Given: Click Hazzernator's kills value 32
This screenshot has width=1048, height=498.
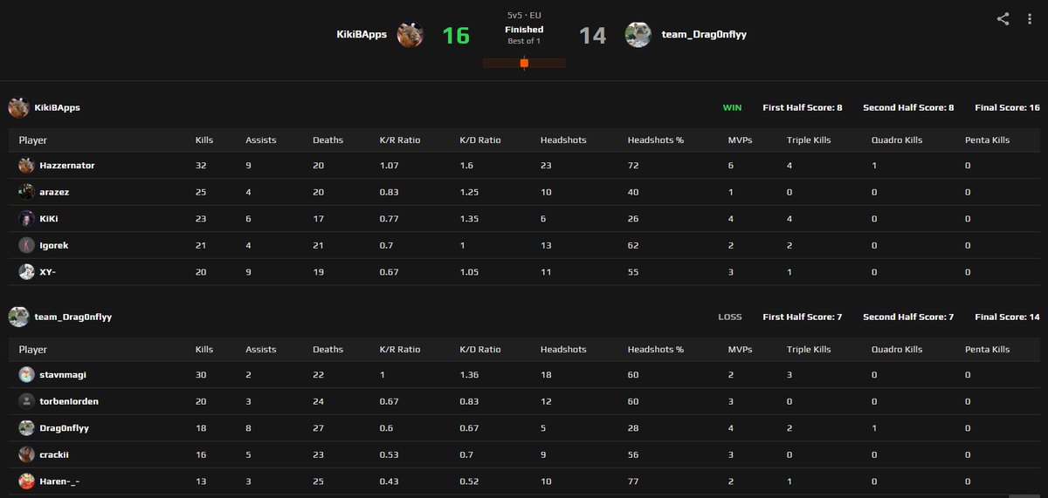Looking at the screenshot, I should (x=200, y=165).
